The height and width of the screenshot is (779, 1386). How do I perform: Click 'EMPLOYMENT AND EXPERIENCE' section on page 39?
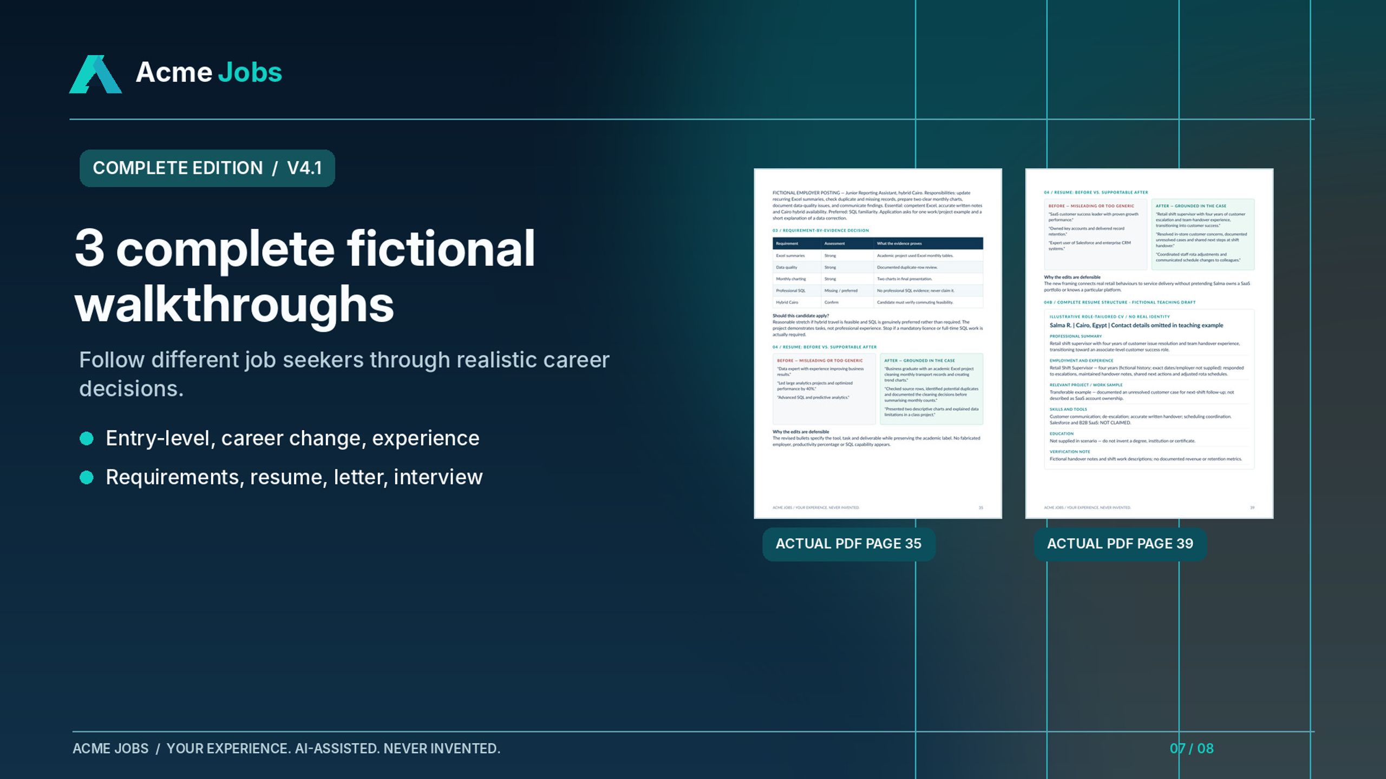click(1149, 367)
